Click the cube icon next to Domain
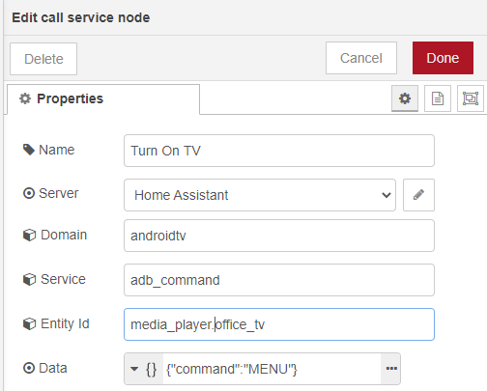Viewport: 487px width, 391px height. [29, 235]
